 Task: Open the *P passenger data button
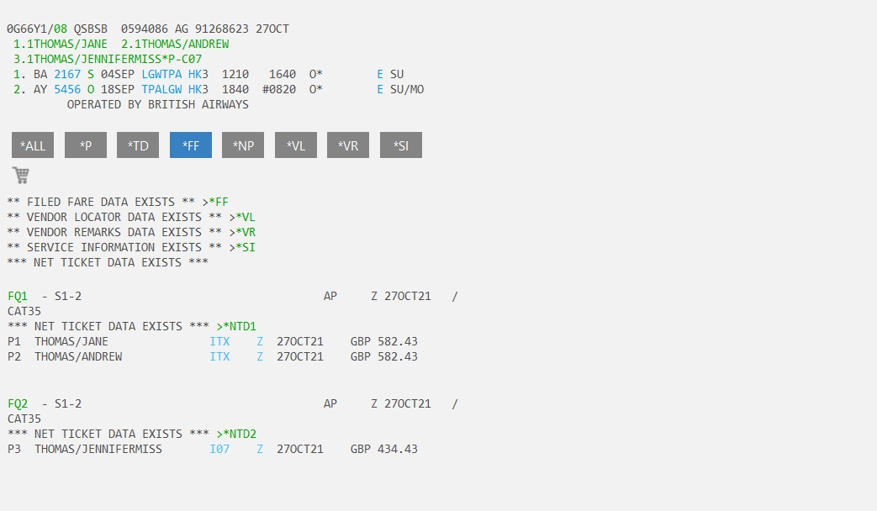point(86,145)
